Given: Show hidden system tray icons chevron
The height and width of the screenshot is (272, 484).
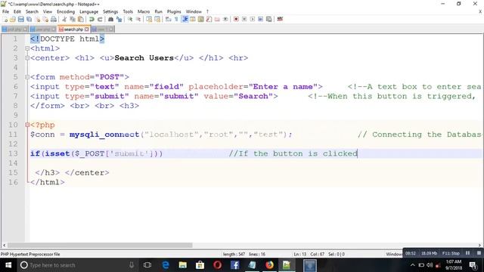Looking at the screenshot, I should 413,265.
